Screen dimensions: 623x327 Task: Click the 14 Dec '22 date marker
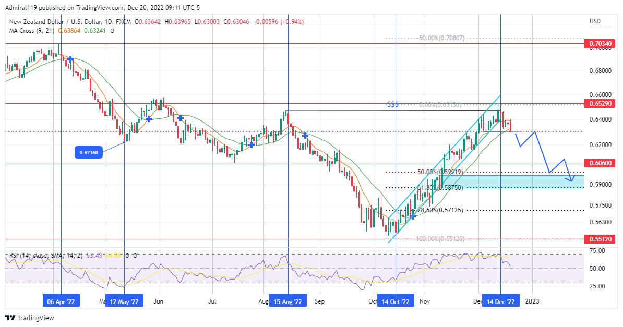[x=500, y=301]
